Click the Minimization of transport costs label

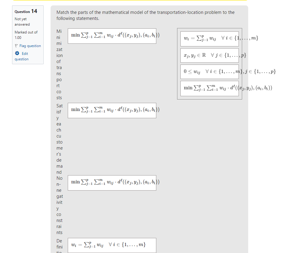point(59,65)
